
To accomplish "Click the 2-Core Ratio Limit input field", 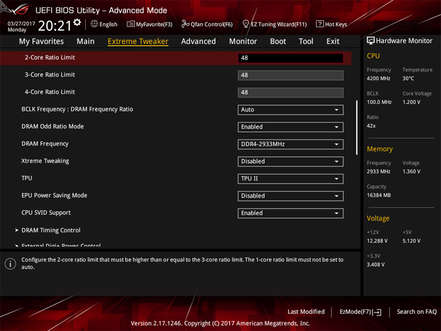I will pyautogui.click(x=290, y=58).
